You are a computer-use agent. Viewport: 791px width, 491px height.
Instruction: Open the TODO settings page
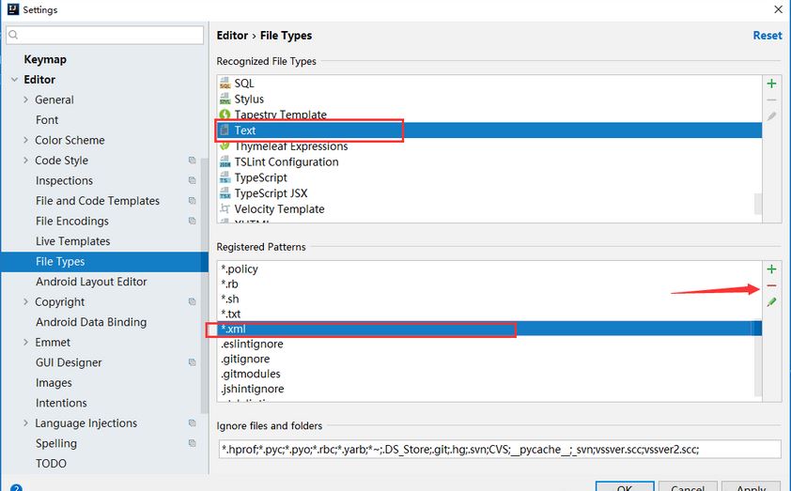point(51,463)
